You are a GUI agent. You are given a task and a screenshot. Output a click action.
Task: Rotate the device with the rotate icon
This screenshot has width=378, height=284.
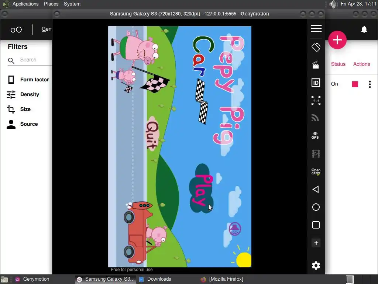(316, 47)
